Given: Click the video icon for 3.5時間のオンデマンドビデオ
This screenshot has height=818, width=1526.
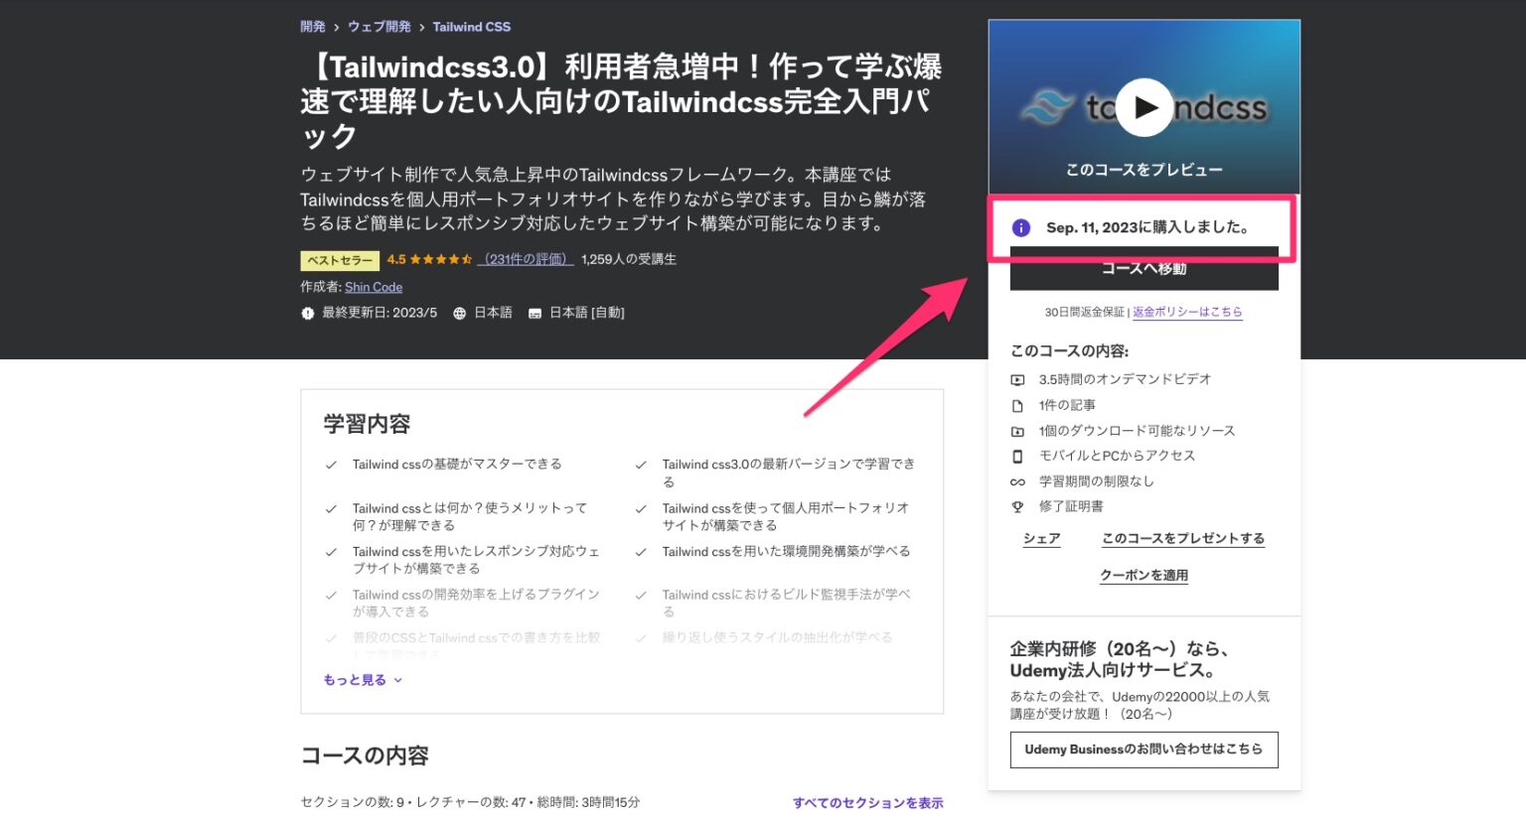Looking at the screenshot, I should 1017,379.
